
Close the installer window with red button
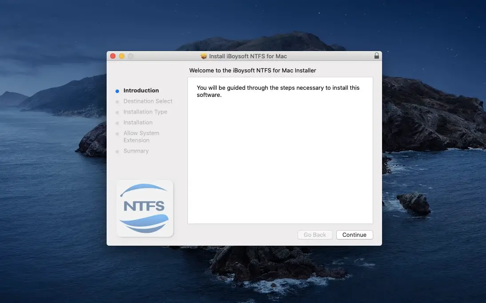coord(113,56)
